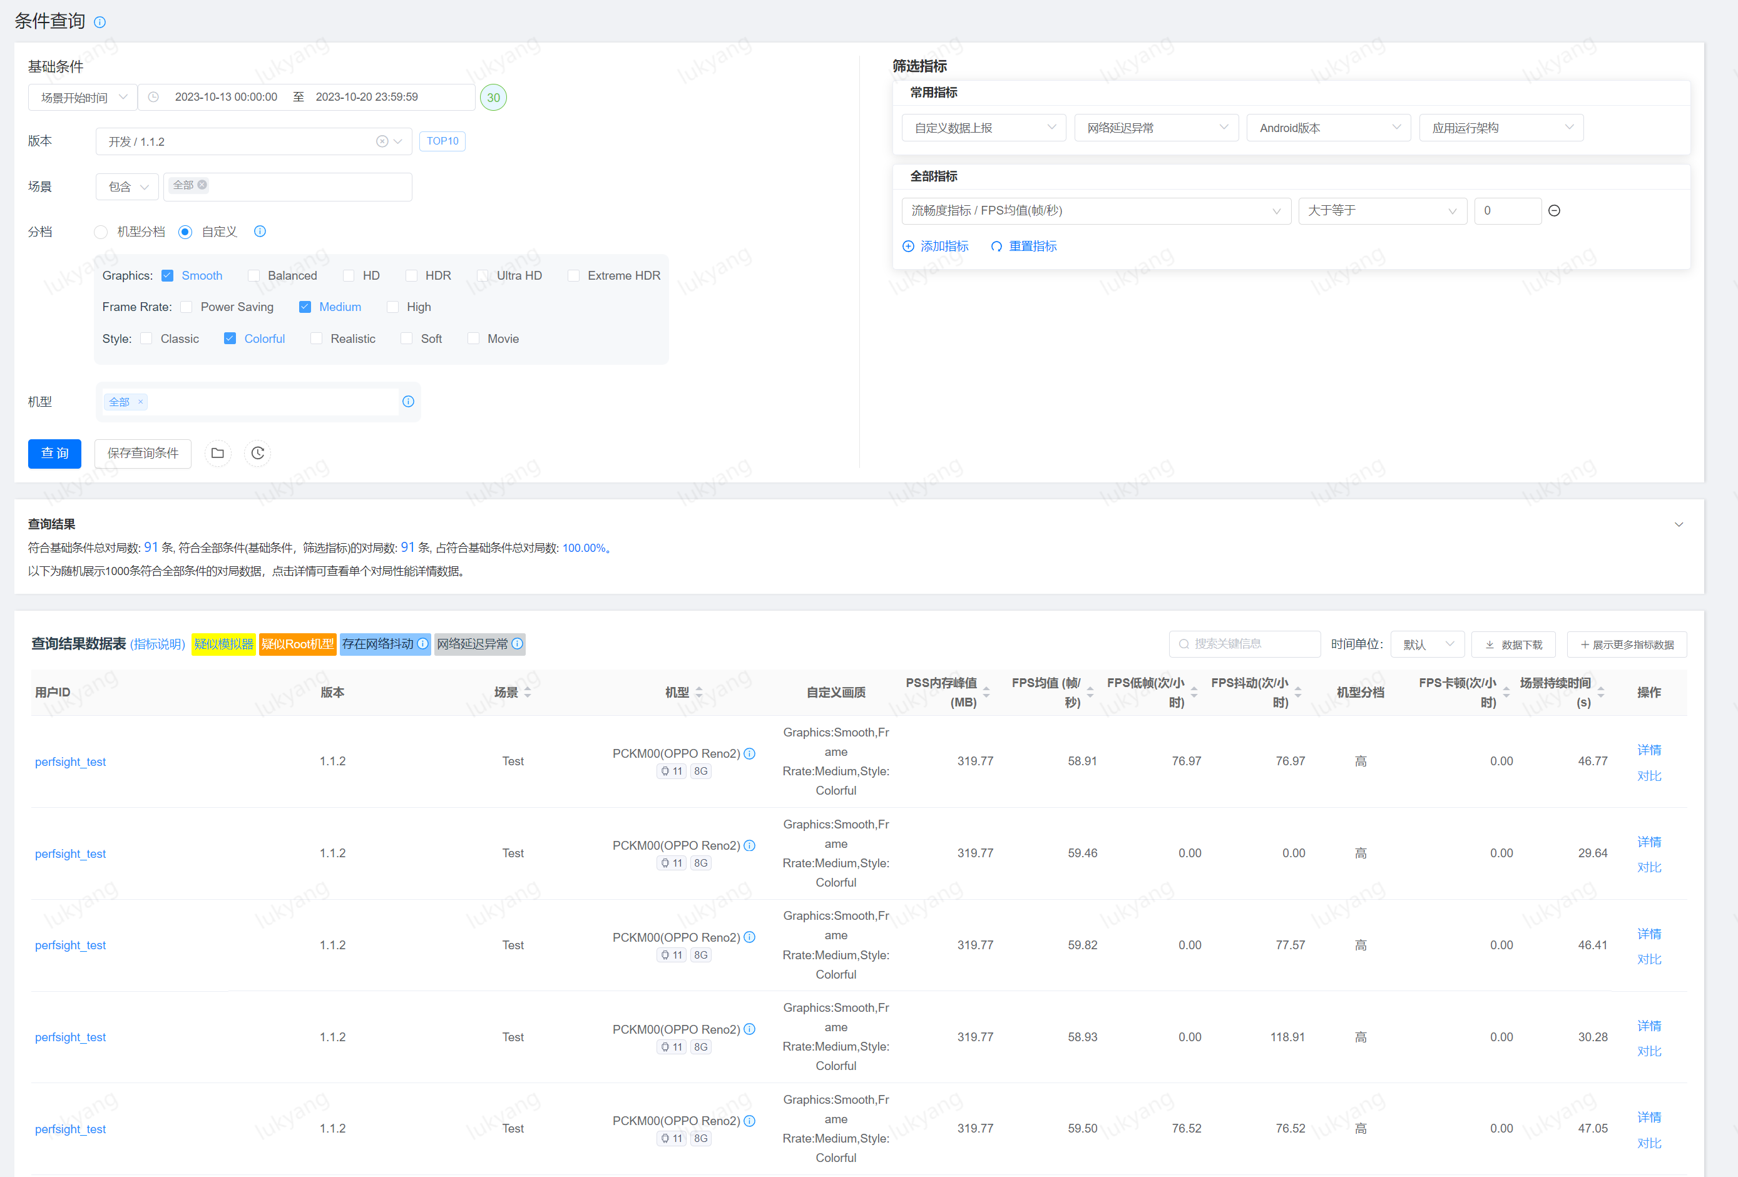Image resolution: width=1738 pixels, height=1177 pixels.
Task: Expand the 大于等于 comparison dropdown
Action: click(x=1382, y=211)
